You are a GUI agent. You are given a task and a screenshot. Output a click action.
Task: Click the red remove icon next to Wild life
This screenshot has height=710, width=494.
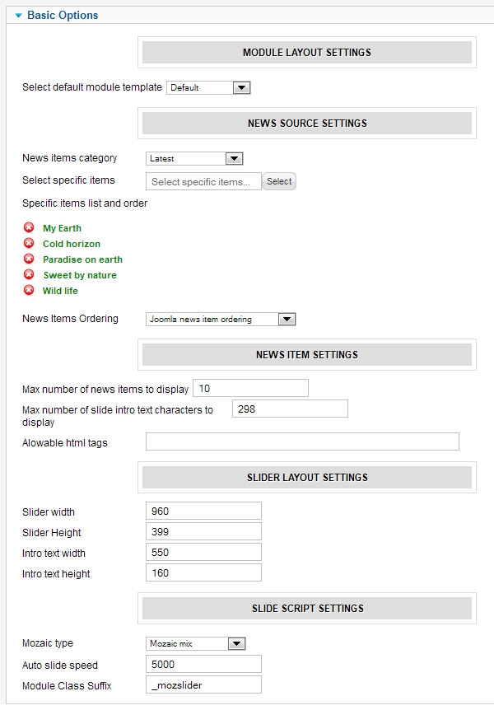click(x=29, y=291)
